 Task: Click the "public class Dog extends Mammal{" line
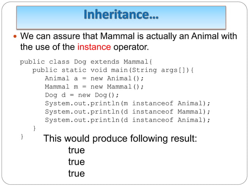pos(88,62)
